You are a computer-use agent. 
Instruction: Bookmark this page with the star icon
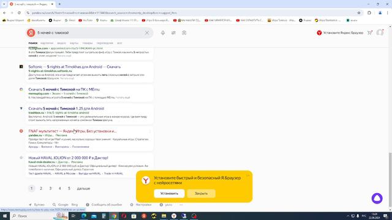point(359,13)
